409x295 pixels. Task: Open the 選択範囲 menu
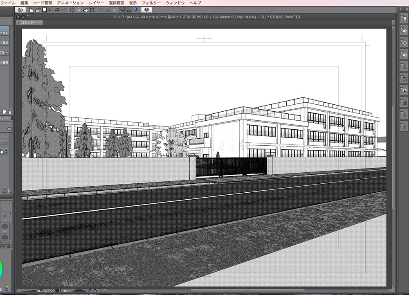(x=116, y=3)
